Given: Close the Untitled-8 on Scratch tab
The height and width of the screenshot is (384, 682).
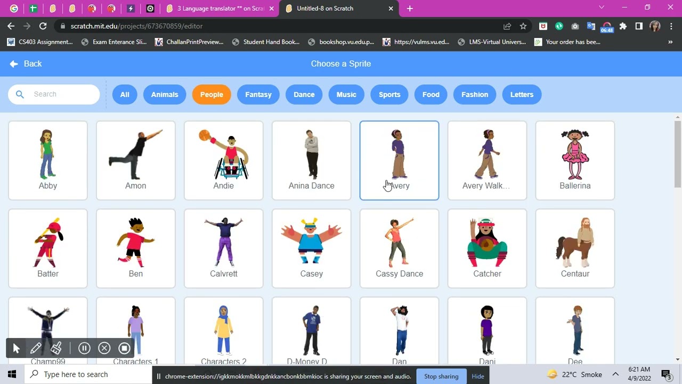Looking at the screenshot, I should click(391, 9).
